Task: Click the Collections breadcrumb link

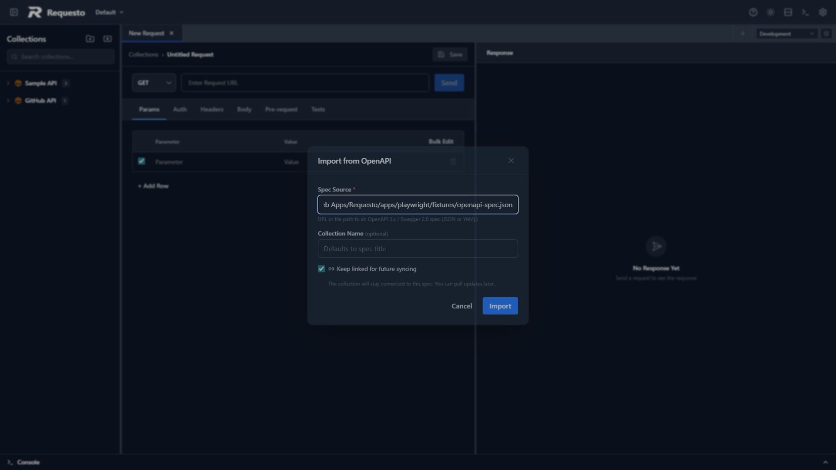Action: coord(143,54)
